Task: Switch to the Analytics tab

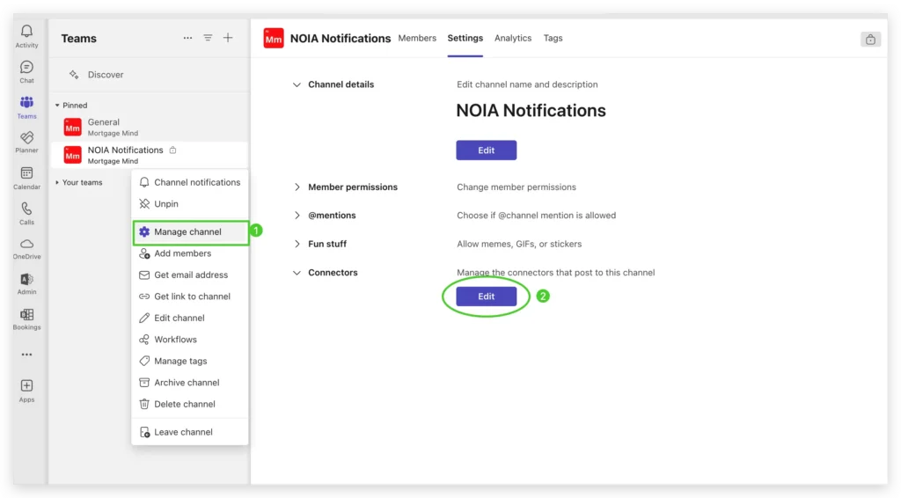Action: tap(513, 38)
